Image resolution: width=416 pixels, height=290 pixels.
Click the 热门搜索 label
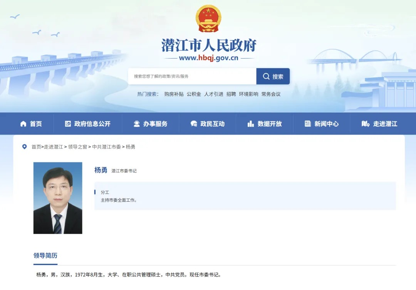[148, 94]
